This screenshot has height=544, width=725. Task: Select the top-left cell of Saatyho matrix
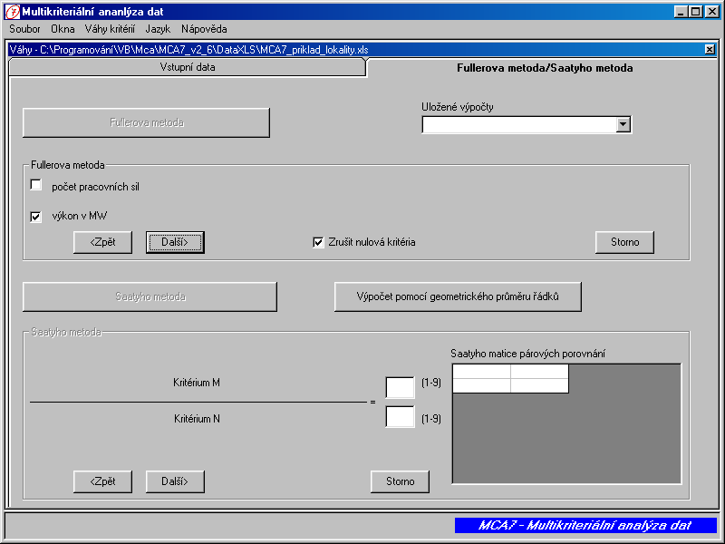[481, 371]
